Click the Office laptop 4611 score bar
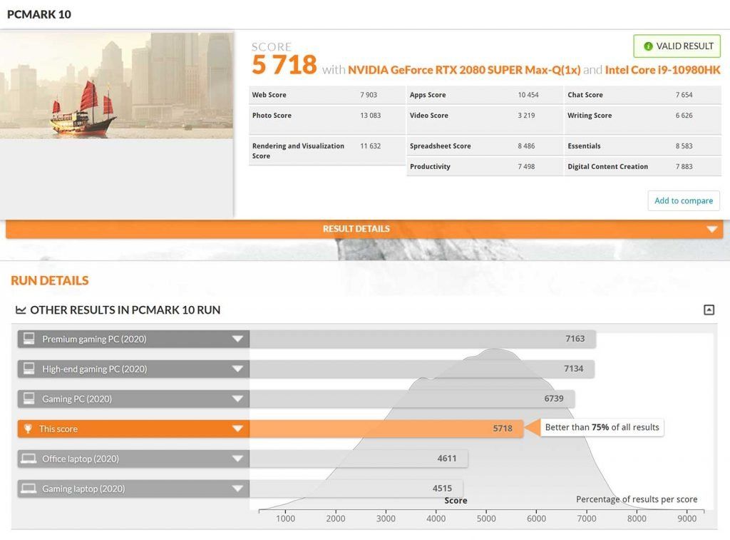 (x=359, y=459)
